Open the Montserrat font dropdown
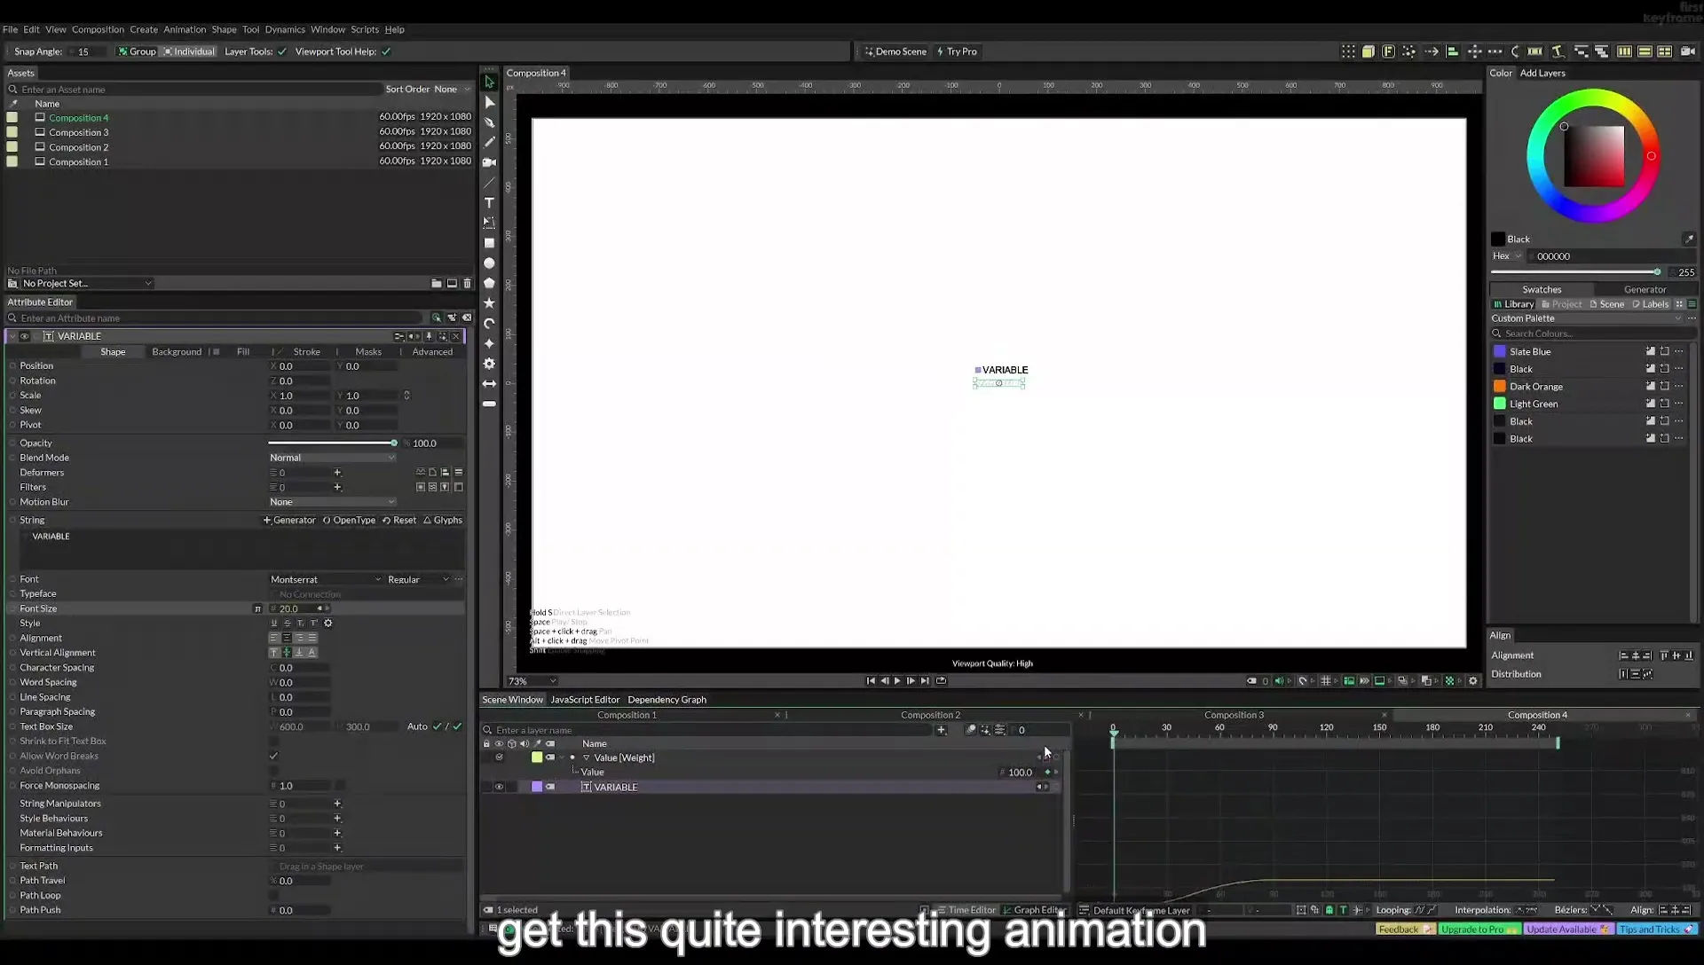The height and width of the screenshot is (965, 1704). click(x=325, y=580)
